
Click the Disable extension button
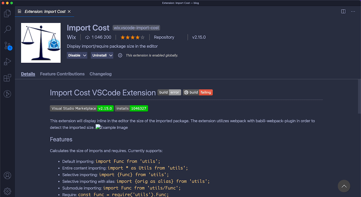tap(74, 55)
